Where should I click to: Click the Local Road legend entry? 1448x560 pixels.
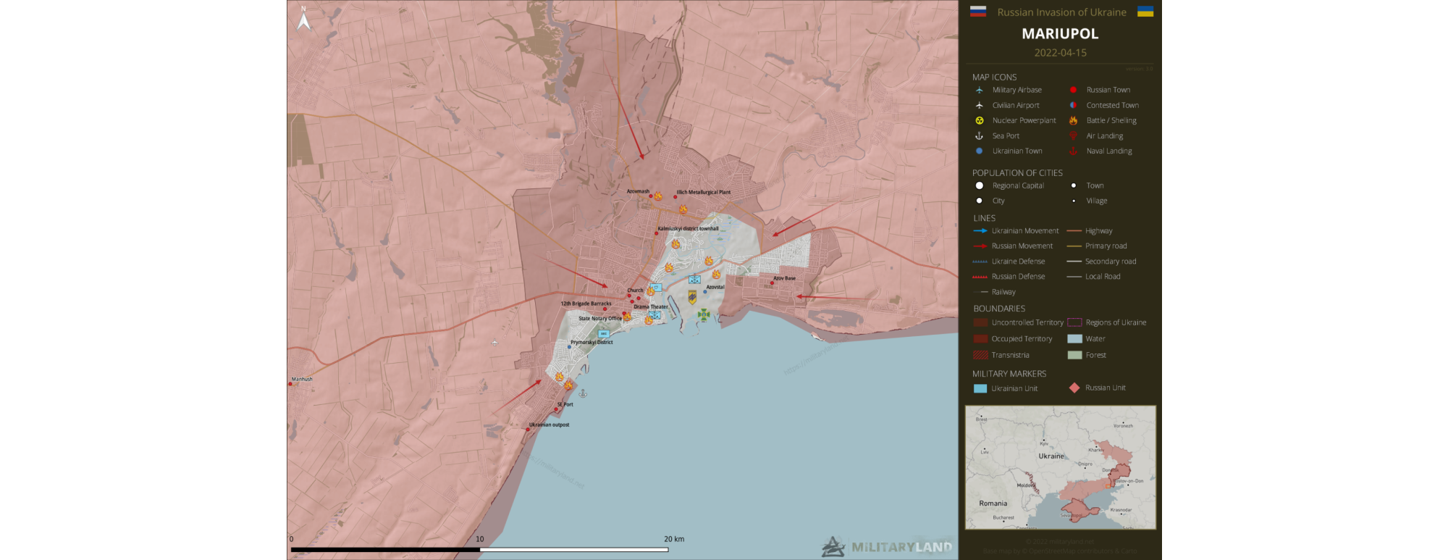pos(1093,276)
